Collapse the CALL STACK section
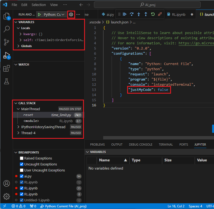Image resolution: width=214 pixels, height=209 pixels. tap(16, 103)
